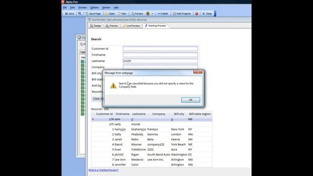
Task: Click the Firstname column header
Action: click(x=122, y=114)
